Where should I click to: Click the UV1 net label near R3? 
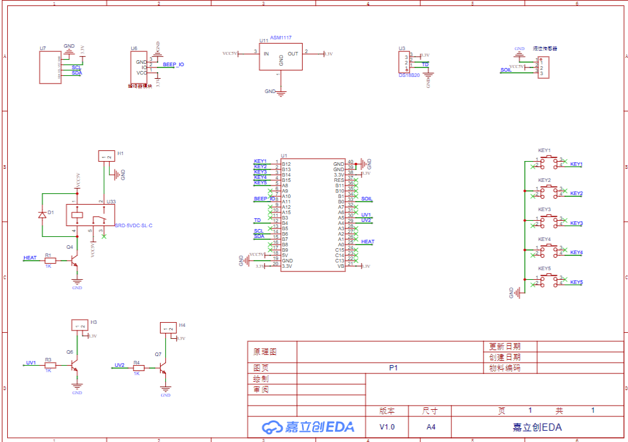pyautogui.click(x=31, y=363)
